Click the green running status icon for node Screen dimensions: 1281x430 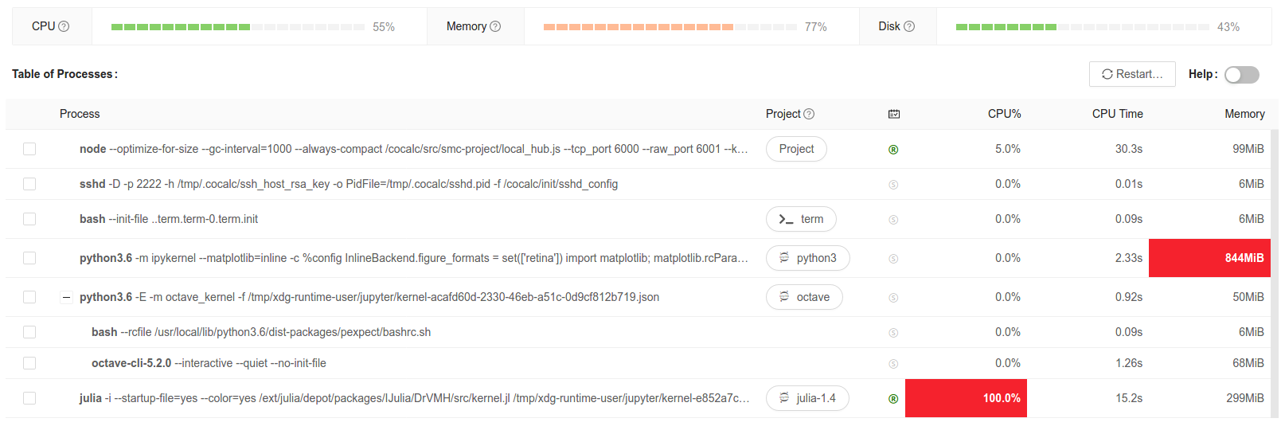tap(893, 150)
